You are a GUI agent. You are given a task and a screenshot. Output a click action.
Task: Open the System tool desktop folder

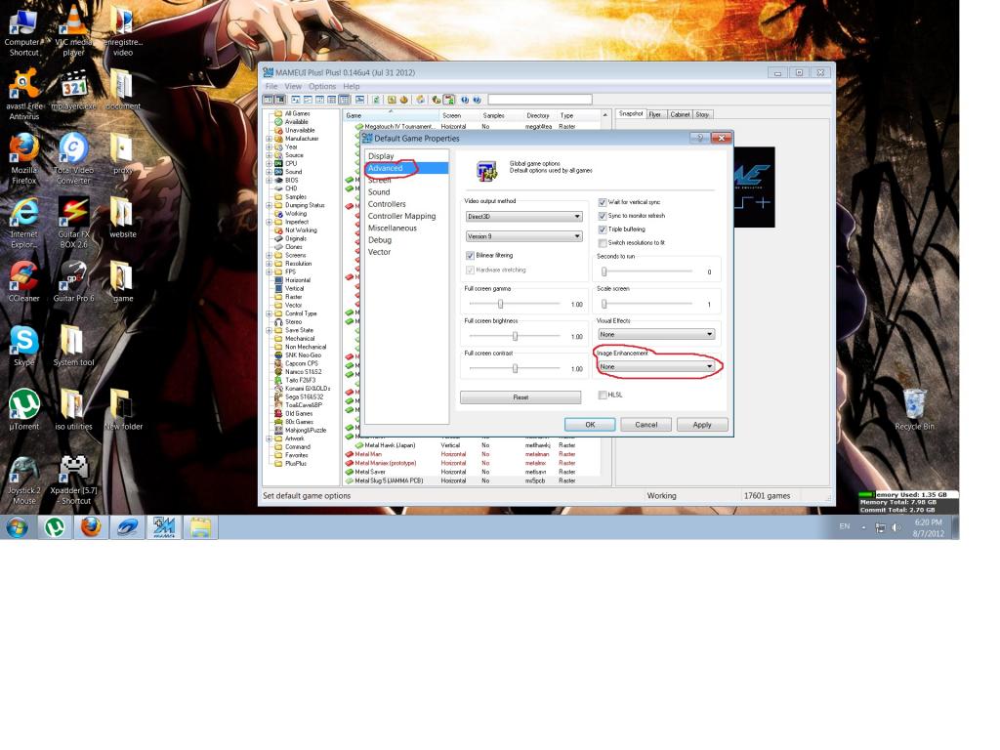(73, 346)
